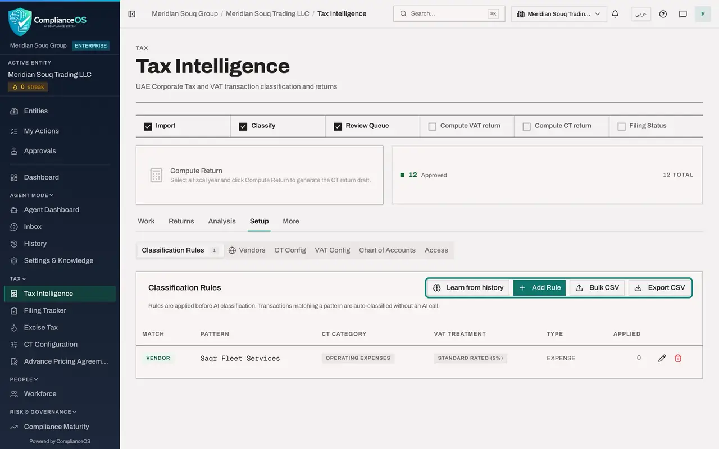Click the Learn from history button
This screenshot has width=719, height=449.
pyautogui.click(x=468, y=288)
